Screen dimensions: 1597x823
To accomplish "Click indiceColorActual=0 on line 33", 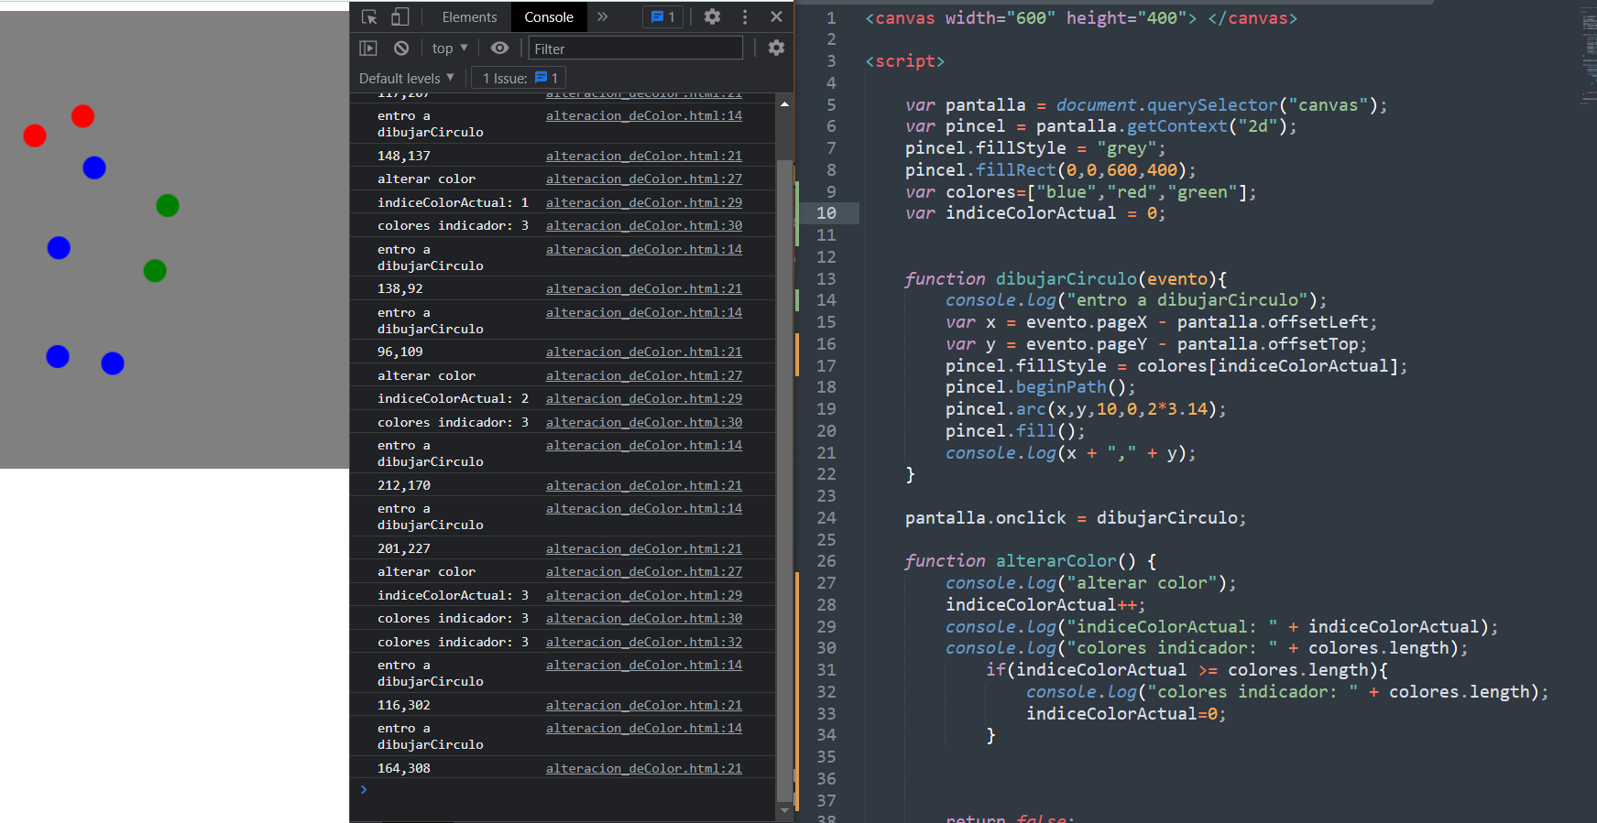I will coord(1126,714).
